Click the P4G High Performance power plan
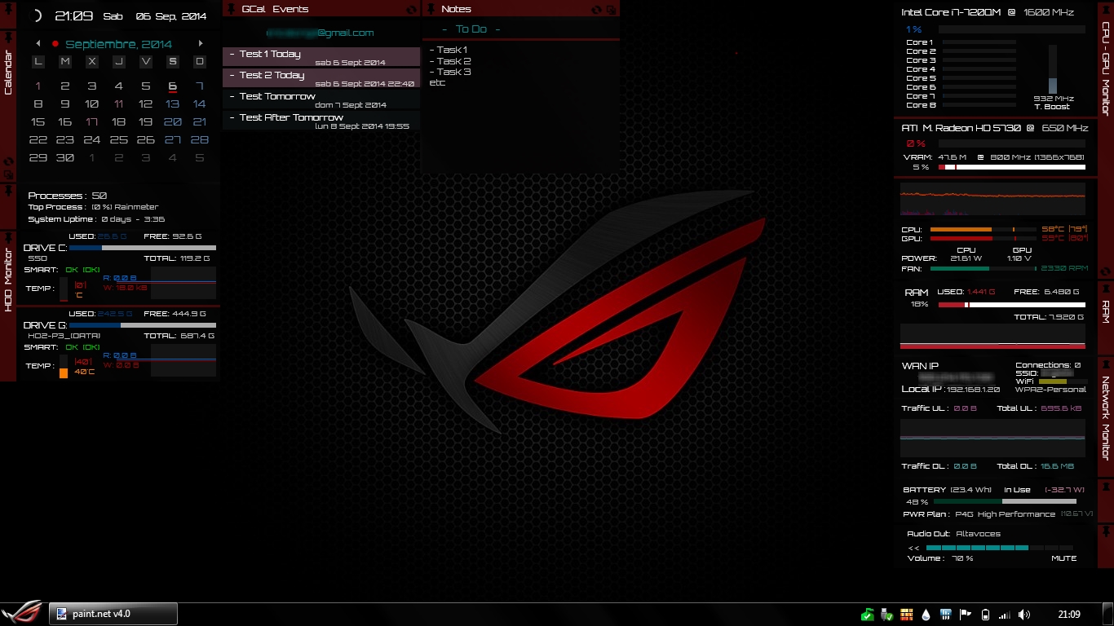The height and width of the screenshot is (626, 1114). click(1005, 514)
